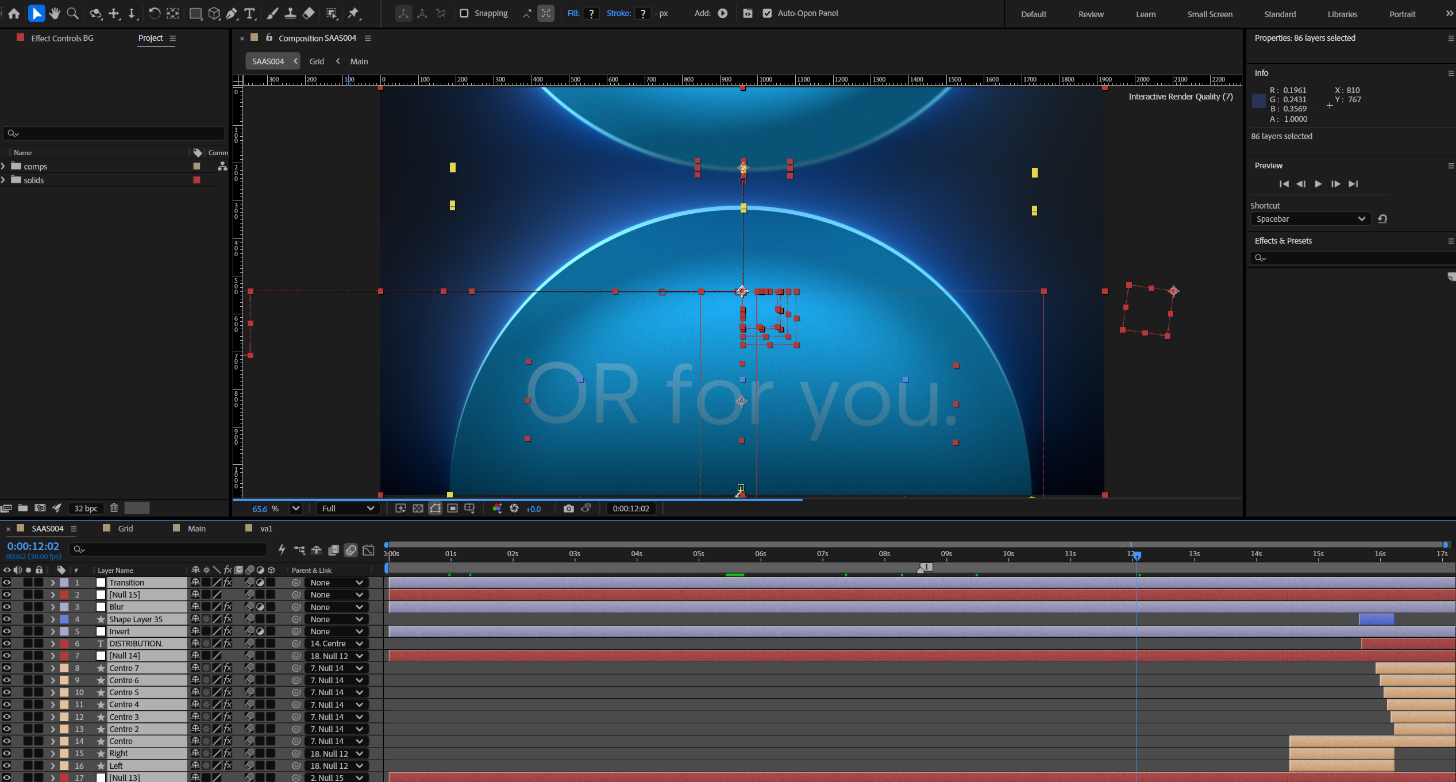Reset preview shortcut settings icon
Screen dimensions: 1456x782
pos(1382,219)
